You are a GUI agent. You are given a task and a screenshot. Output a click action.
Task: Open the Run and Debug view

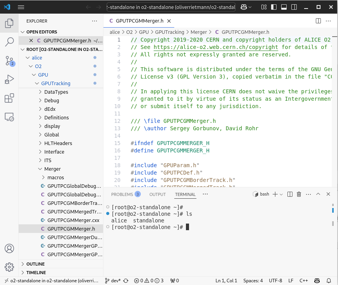click(x=9, y=80)
